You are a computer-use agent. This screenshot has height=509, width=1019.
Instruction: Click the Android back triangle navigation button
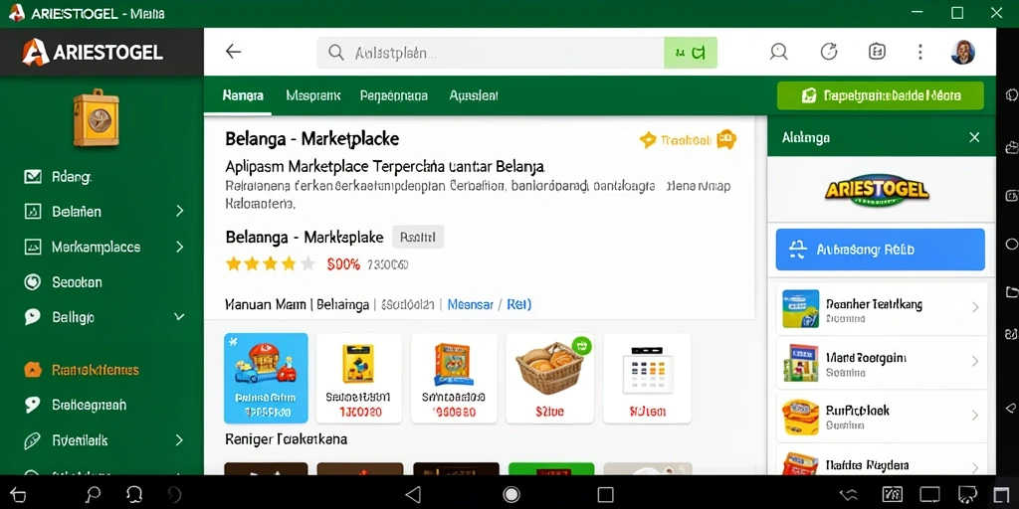coord(413,495)
